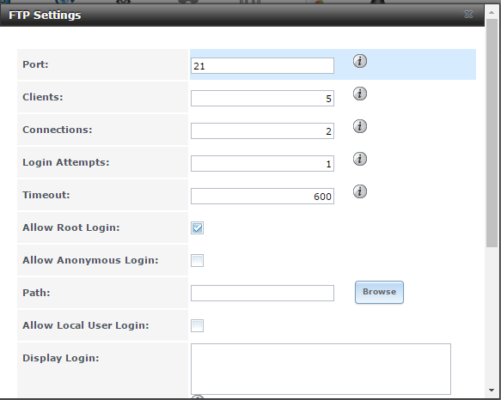Click the scrollbar down arrow

coord(492,390)
